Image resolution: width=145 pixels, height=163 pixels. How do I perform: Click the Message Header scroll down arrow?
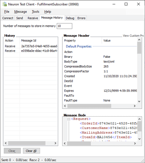[139, 101]
